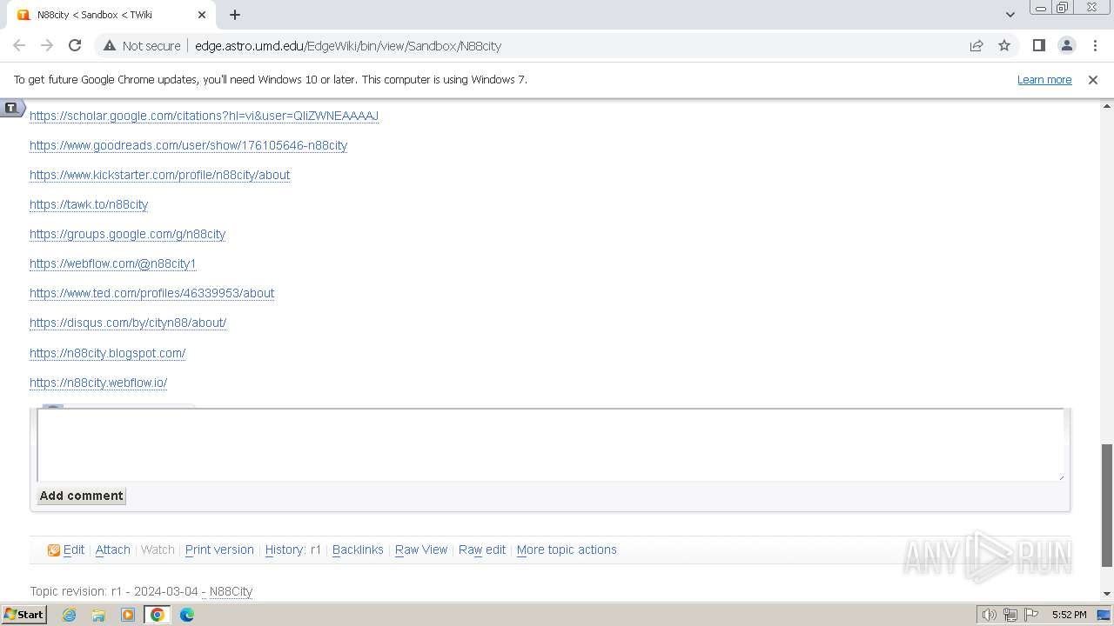Screen dimensions: 1114x626
Task: Open the kickstarter profile link
Action: pyautogui.click(x=159, y=175)
